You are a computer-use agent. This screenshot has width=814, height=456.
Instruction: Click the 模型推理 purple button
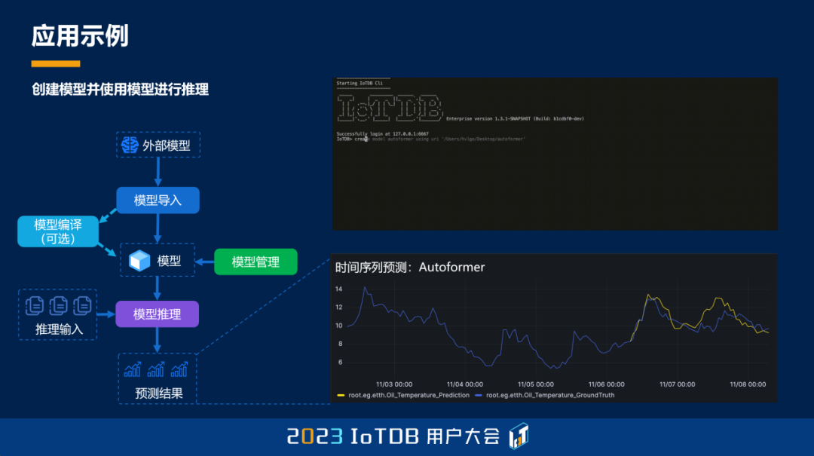pyautogui.click(x=157, y=314)
